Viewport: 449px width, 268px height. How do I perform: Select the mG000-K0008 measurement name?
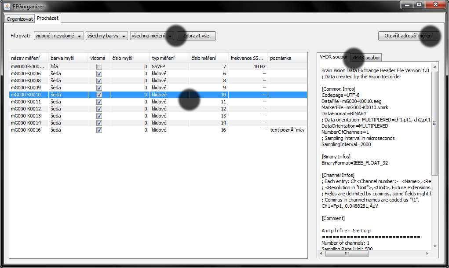[x=26, y=81]
